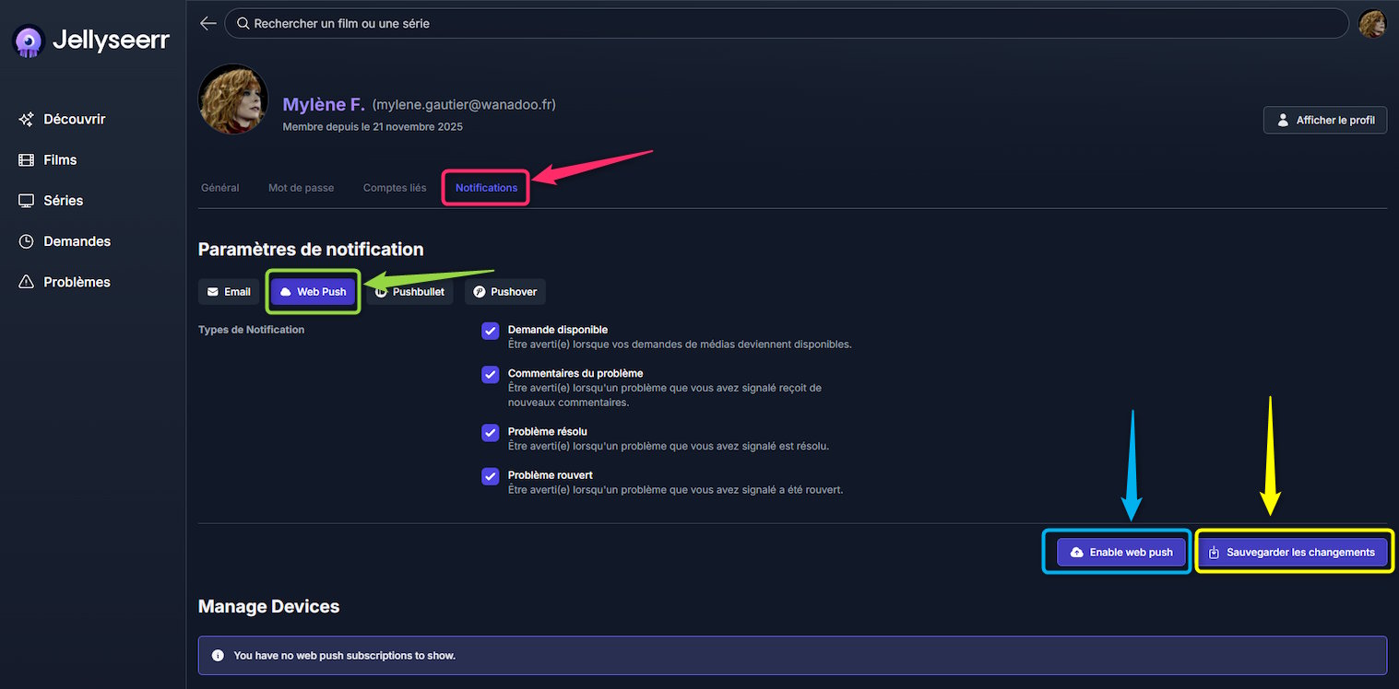Select the Pushbullet notification type
Screen dimensions: 1399x689
[409, 292]
